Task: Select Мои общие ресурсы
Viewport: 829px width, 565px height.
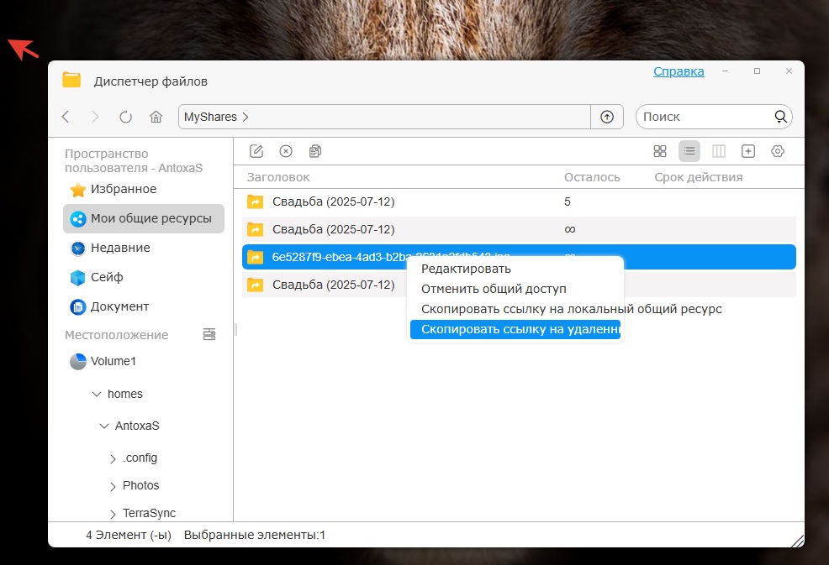Action: 144,218
